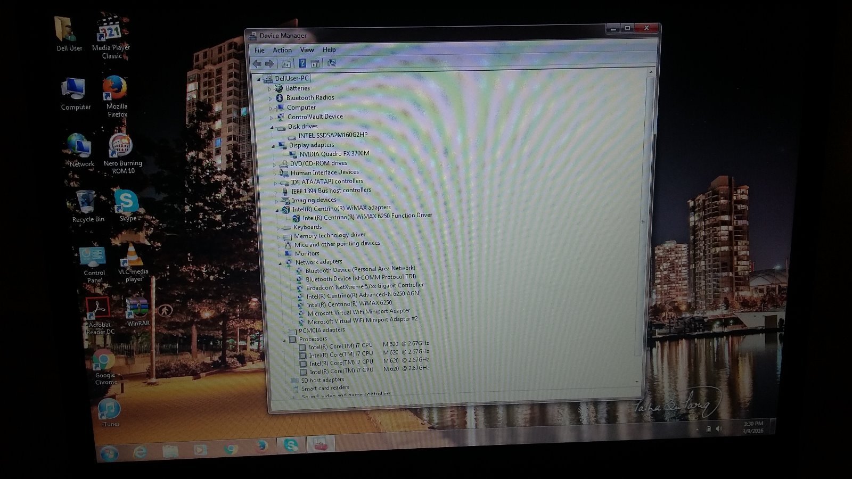This screenshot has height=479, width=852.
Task: Click the taskbar clock showing 3:30 PM
Action: point(753,427)
